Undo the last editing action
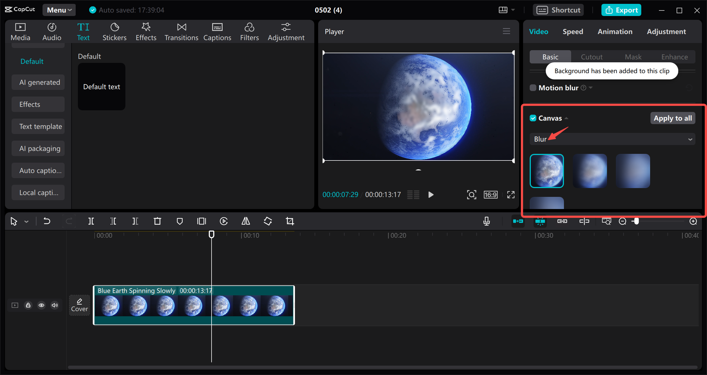Screen dimensions: 707x375 tap(47, 221)
